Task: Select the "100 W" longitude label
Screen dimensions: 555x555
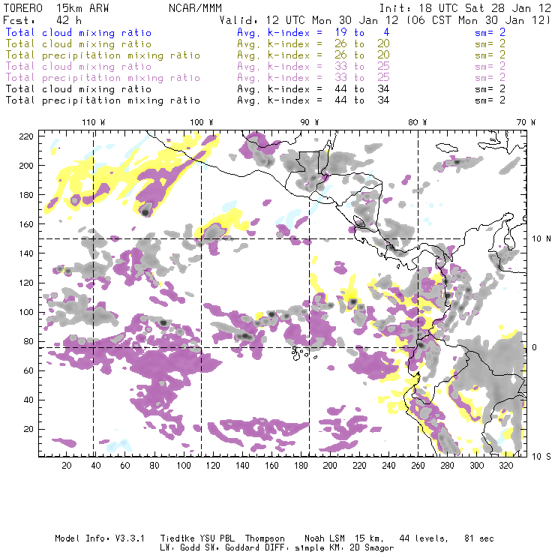Action: point(202,122)
